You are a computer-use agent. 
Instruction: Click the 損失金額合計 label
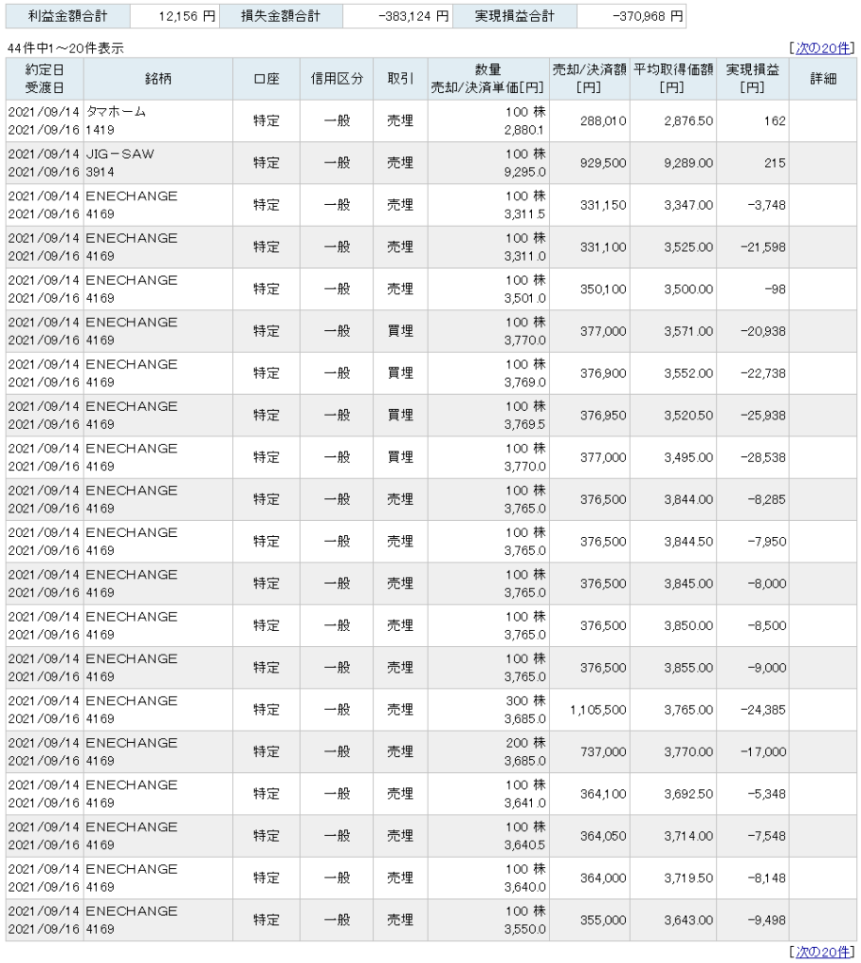click(x=280, y=16)
